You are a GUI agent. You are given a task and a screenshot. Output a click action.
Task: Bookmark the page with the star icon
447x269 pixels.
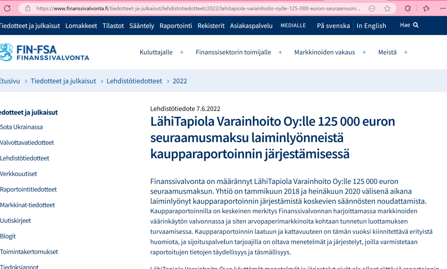coord(387,9)
